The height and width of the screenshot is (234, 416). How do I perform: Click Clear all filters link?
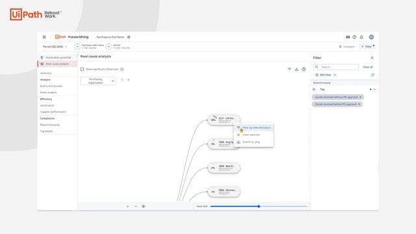(x=368, y=67)
